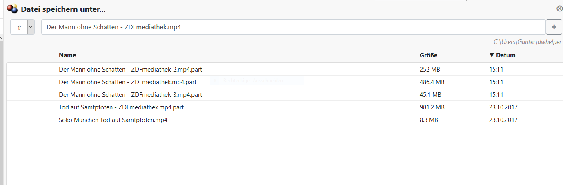This screenshot has height=185, width=563.
Task: Sort files by Name column header
Action: point(67,55)
